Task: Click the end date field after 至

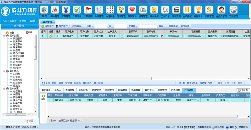Action: (x=121, y=26)
